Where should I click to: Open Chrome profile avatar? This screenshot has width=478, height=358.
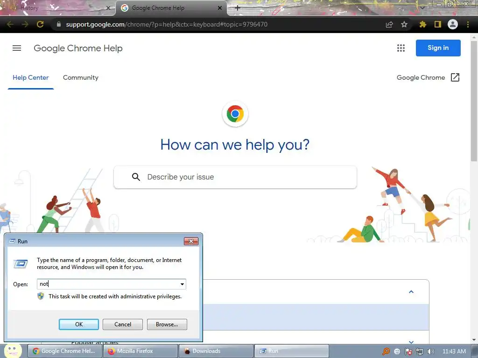coord(453,24)
